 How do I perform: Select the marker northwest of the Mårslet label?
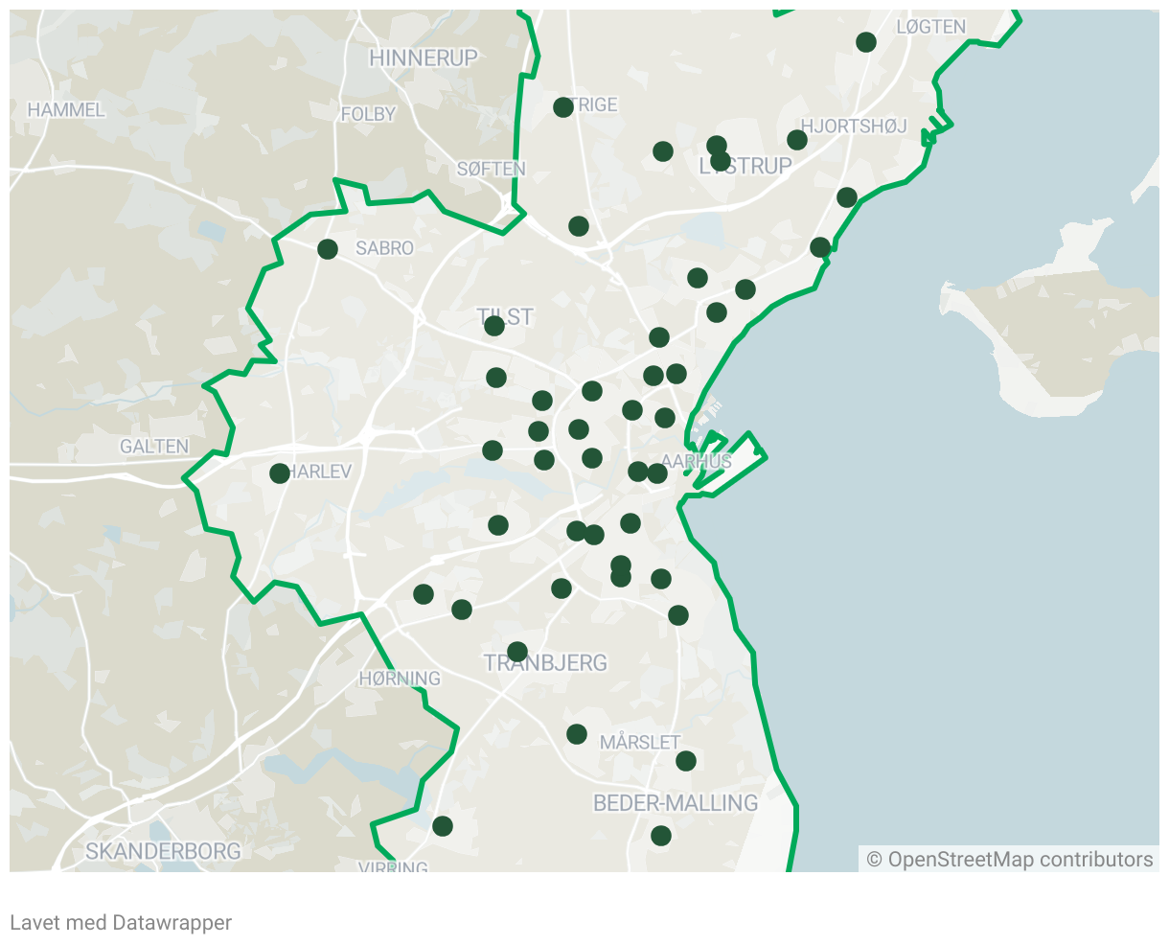[x=577, y=734]
